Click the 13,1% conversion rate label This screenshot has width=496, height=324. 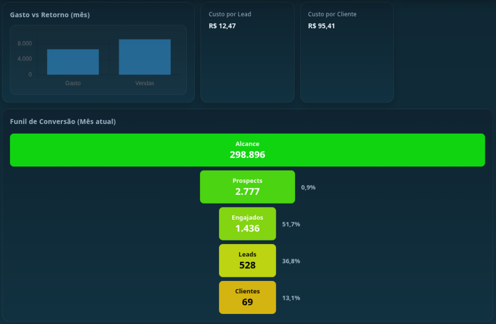291,298
